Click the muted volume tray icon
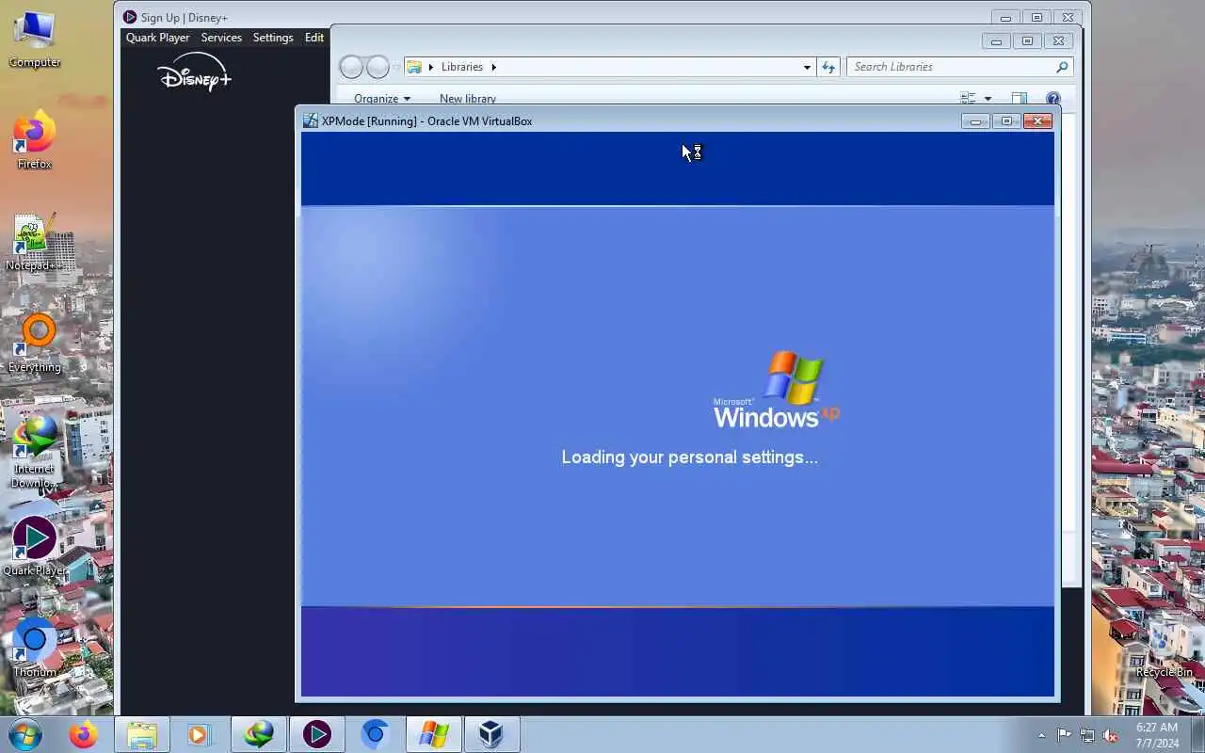Image resolution: width=1205 pixels, height=753 pixels. point(1110,735)
